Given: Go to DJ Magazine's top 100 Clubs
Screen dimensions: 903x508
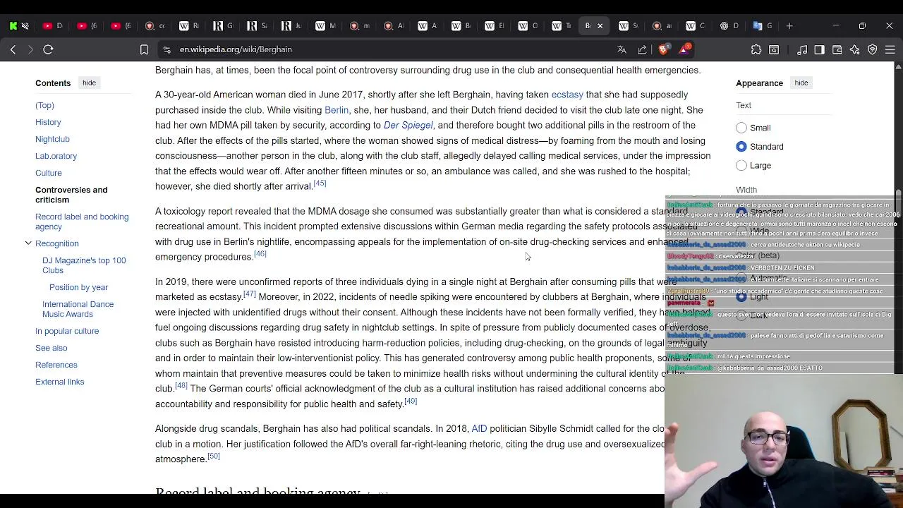Looking at the screenshot, I should 84,265.
